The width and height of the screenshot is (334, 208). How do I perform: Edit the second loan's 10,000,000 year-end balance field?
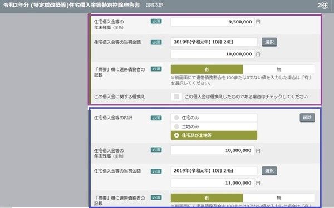pos(213,150)
